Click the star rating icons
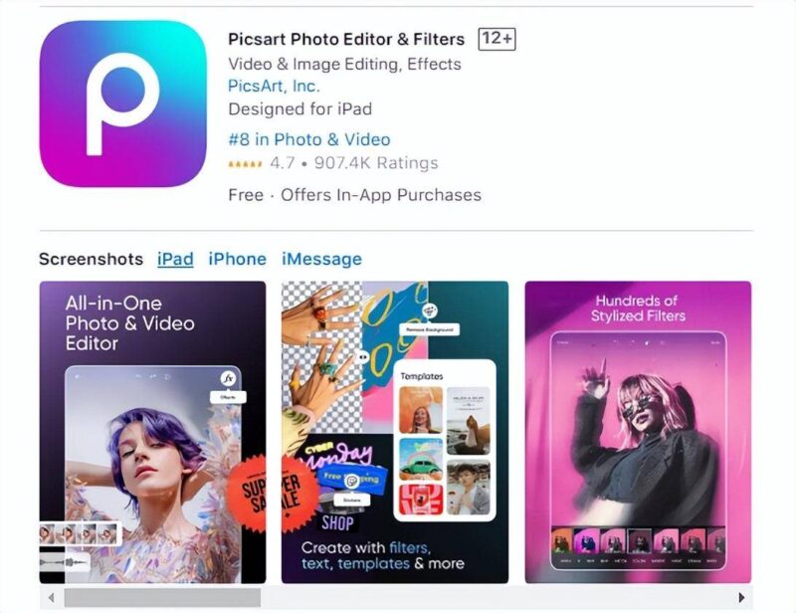796x613 pixels. (245, 164)
